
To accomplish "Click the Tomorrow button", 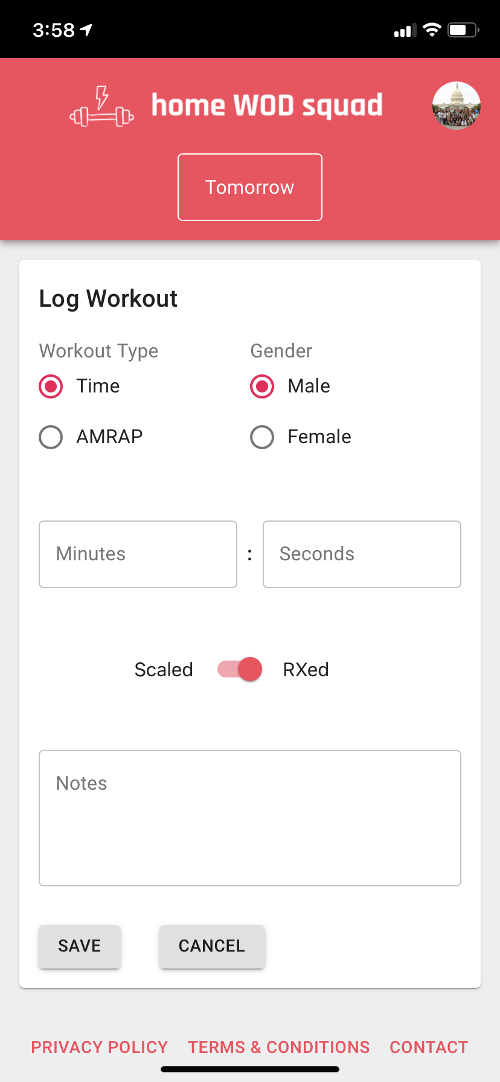I will tap(249, 187).
